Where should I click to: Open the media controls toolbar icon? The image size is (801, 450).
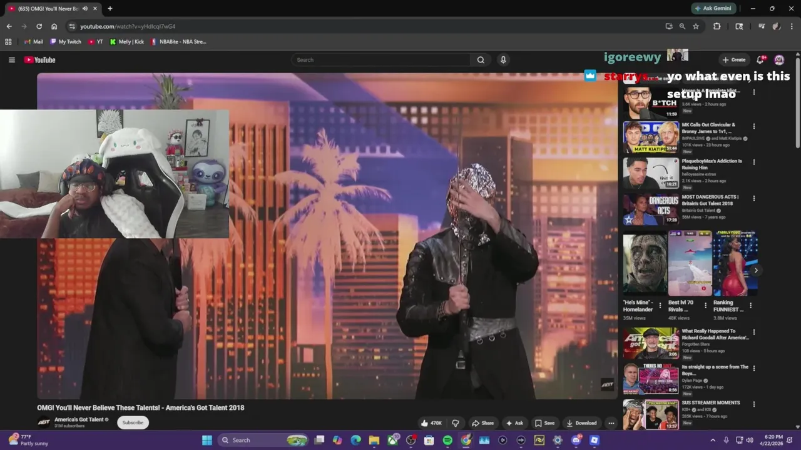click(x=762, y=26)
